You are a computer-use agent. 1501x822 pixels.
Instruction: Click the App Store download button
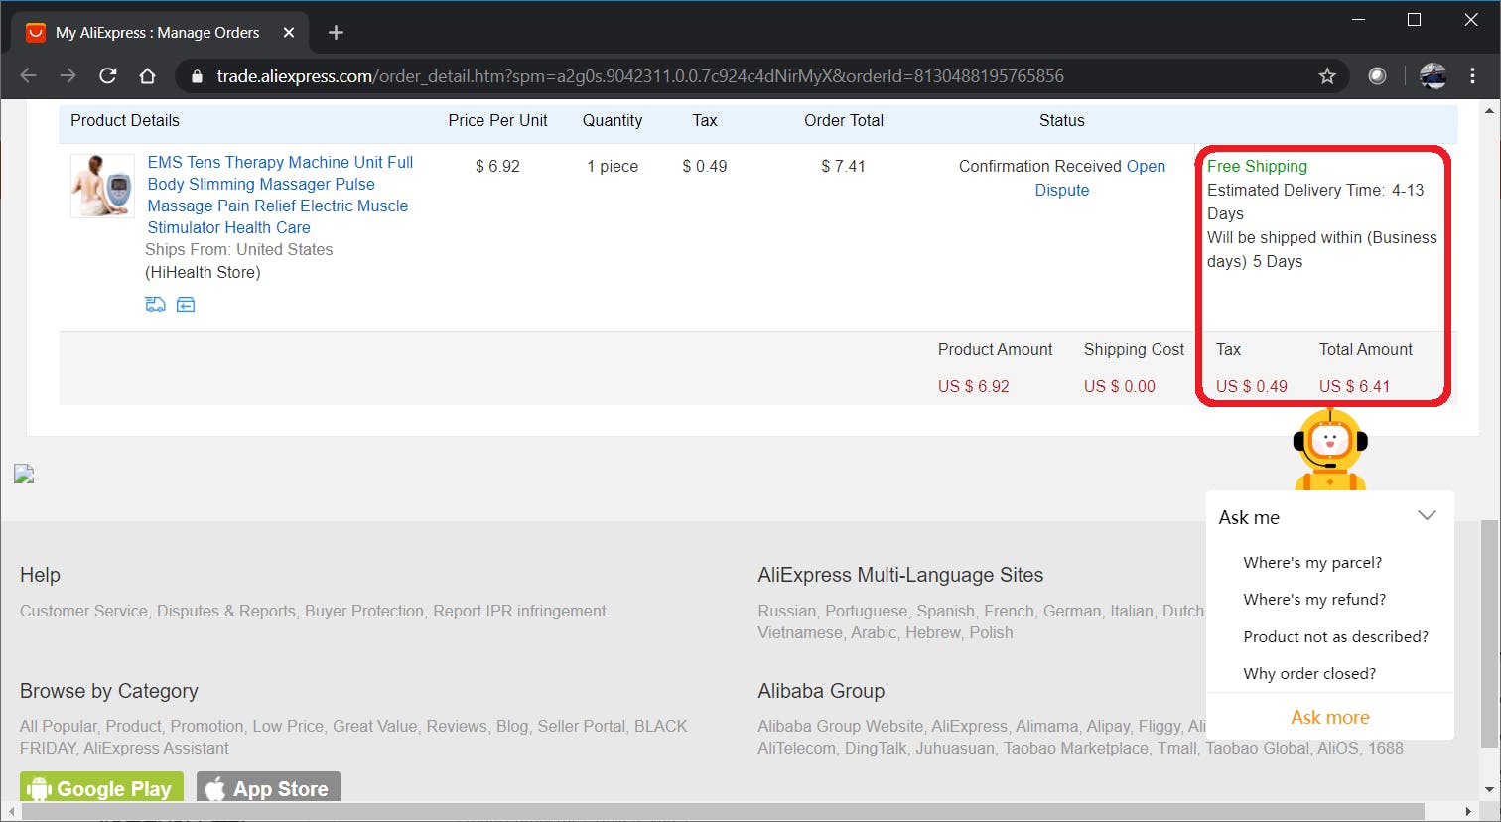click(x=268, y=788)
